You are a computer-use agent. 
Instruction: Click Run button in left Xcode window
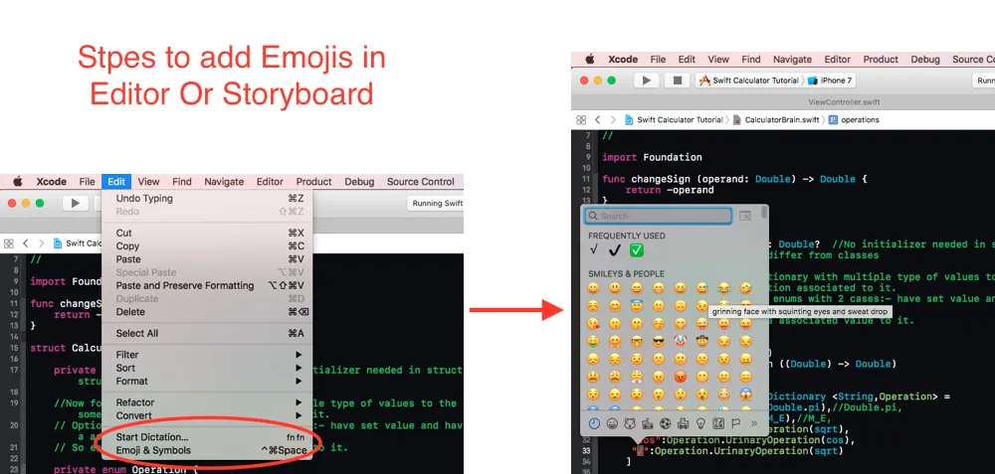[76, 204]
